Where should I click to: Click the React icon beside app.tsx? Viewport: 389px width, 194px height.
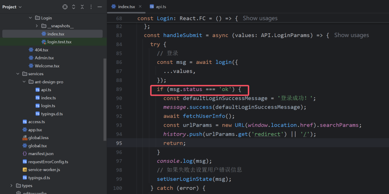pyautogui.click(x=25, y=130)
